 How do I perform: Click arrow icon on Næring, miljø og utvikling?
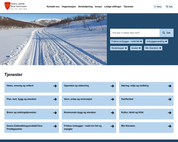pyautogui.click(x=170, y=86)
